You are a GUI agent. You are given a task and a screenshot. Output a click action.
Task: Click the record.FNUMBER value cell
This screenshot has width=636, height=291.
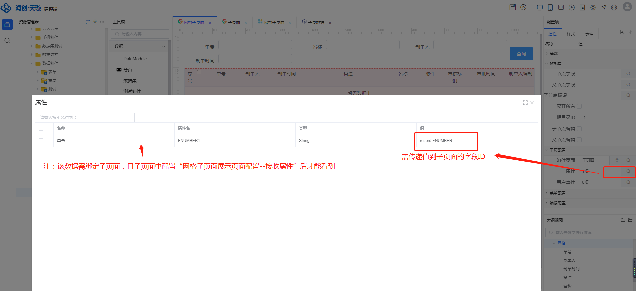point(436,141)
